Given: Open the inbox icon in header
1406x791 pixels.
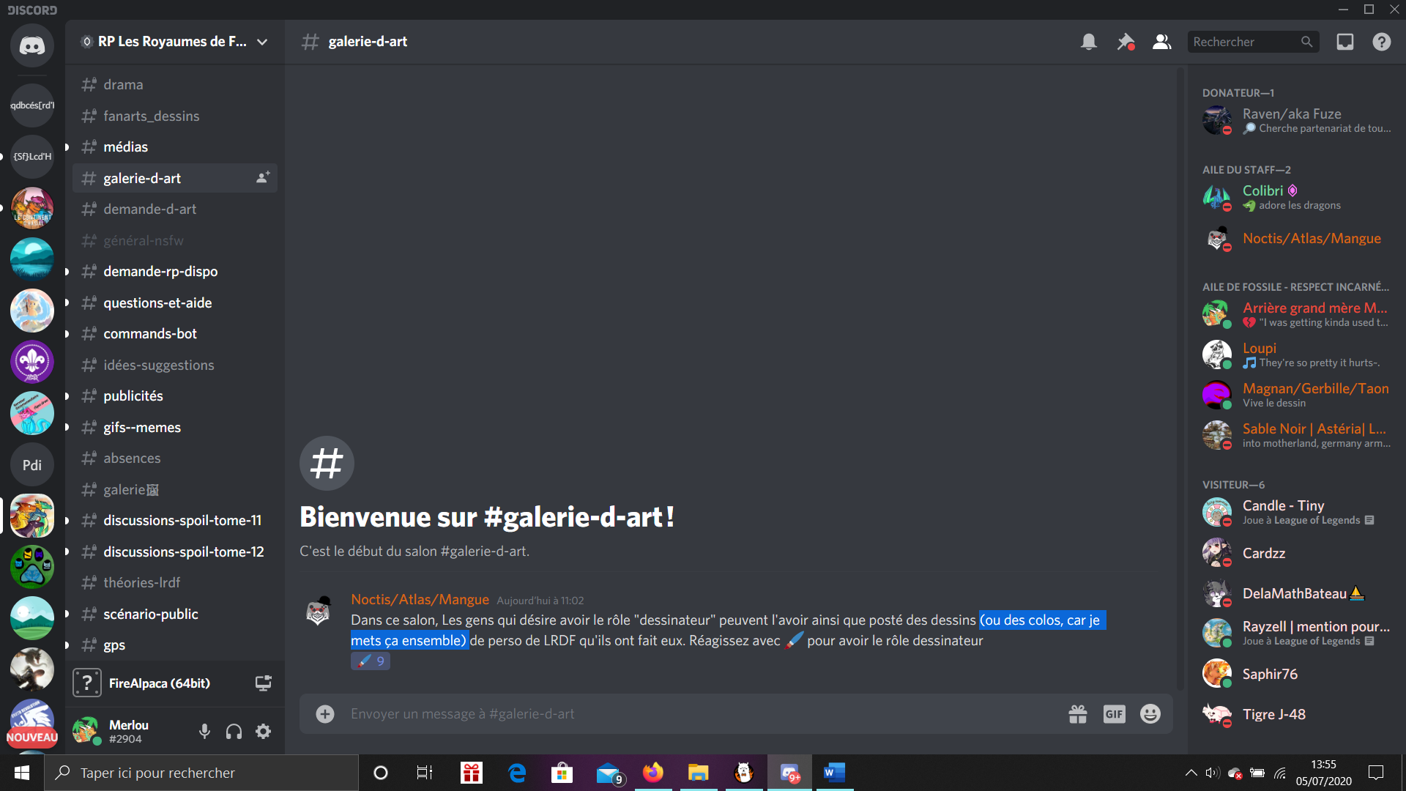Looking at the screenshot, I should click(1345, 42).
